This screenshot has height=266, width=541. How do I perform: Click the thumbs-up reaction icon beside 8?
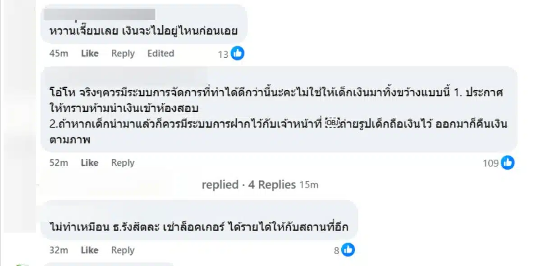click(348, 250)
